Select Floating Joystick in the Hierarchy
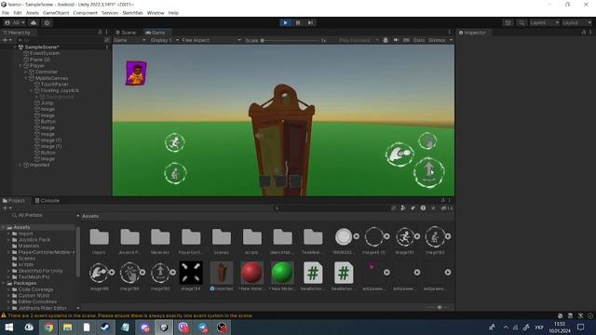The height and width of the screenshot is (335, 596). pos(60,90)
